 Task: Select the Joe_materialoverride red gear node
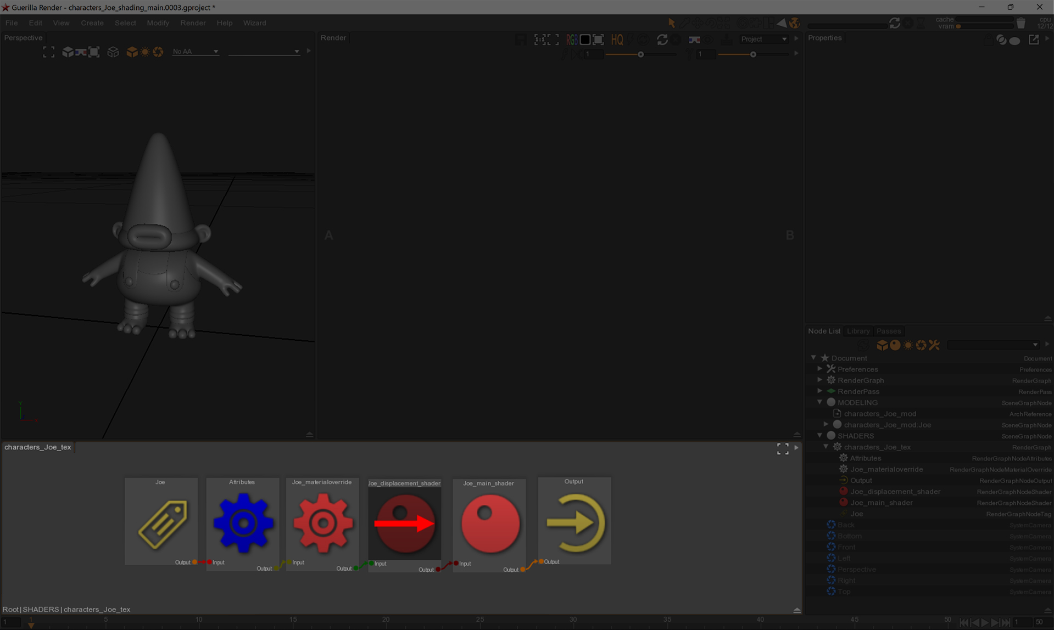click(322, 522)
